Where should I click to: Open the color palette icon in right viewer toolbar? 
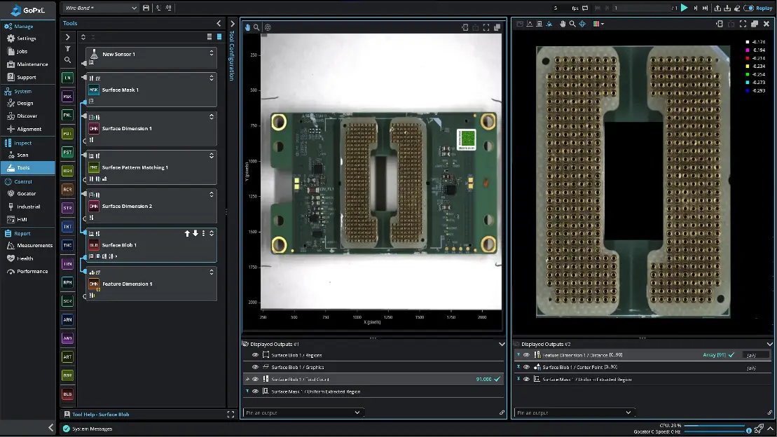(597, 24)
